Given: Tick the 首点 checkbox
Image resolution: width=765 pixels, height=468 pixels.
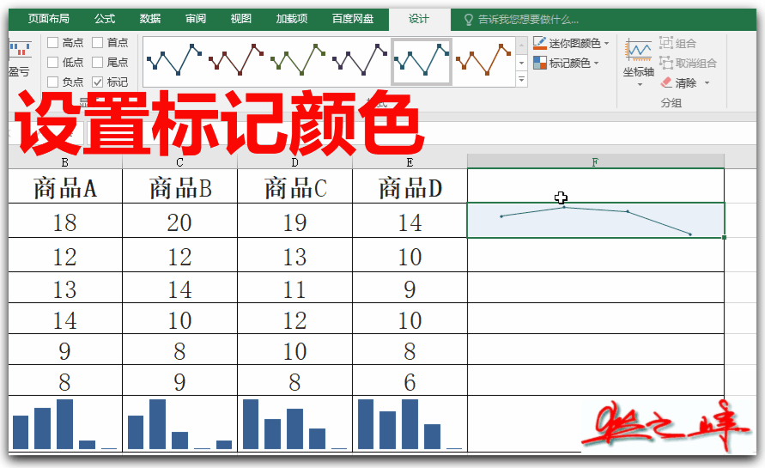Looking at the screenshot, I should coord(98,43).
